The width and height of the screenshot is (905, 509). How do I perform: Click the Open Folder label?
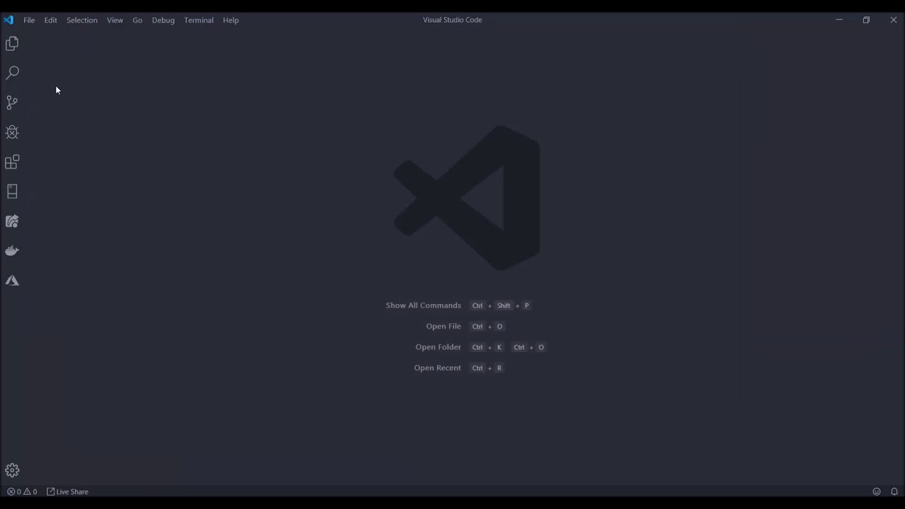coord(438,347)
